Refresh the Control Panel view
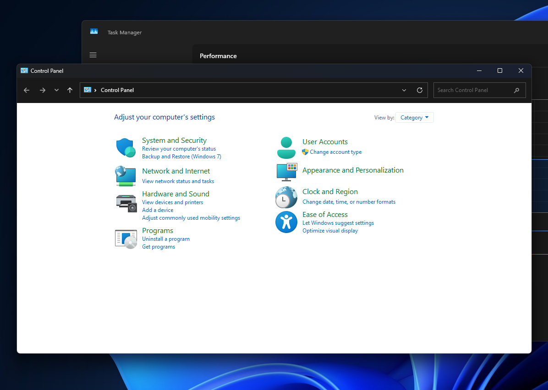Image resolution: width=548 pixels, height=390 pixels. pyautogui.click(x=420, y=90)
